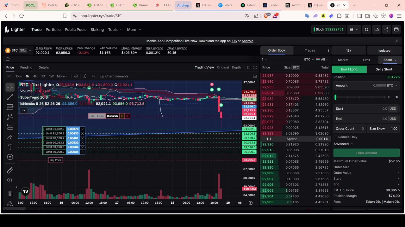Select the Market order tab
The width and height of the screenshot is (405, 227).
[x=343, y=60]
